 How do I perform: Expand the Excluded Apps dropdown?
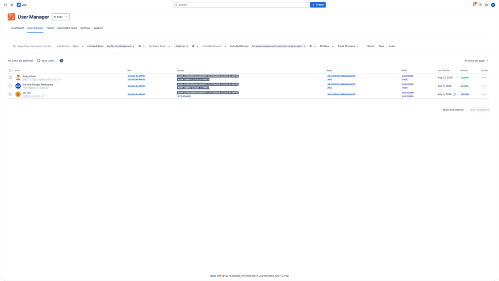coord(159,46)
